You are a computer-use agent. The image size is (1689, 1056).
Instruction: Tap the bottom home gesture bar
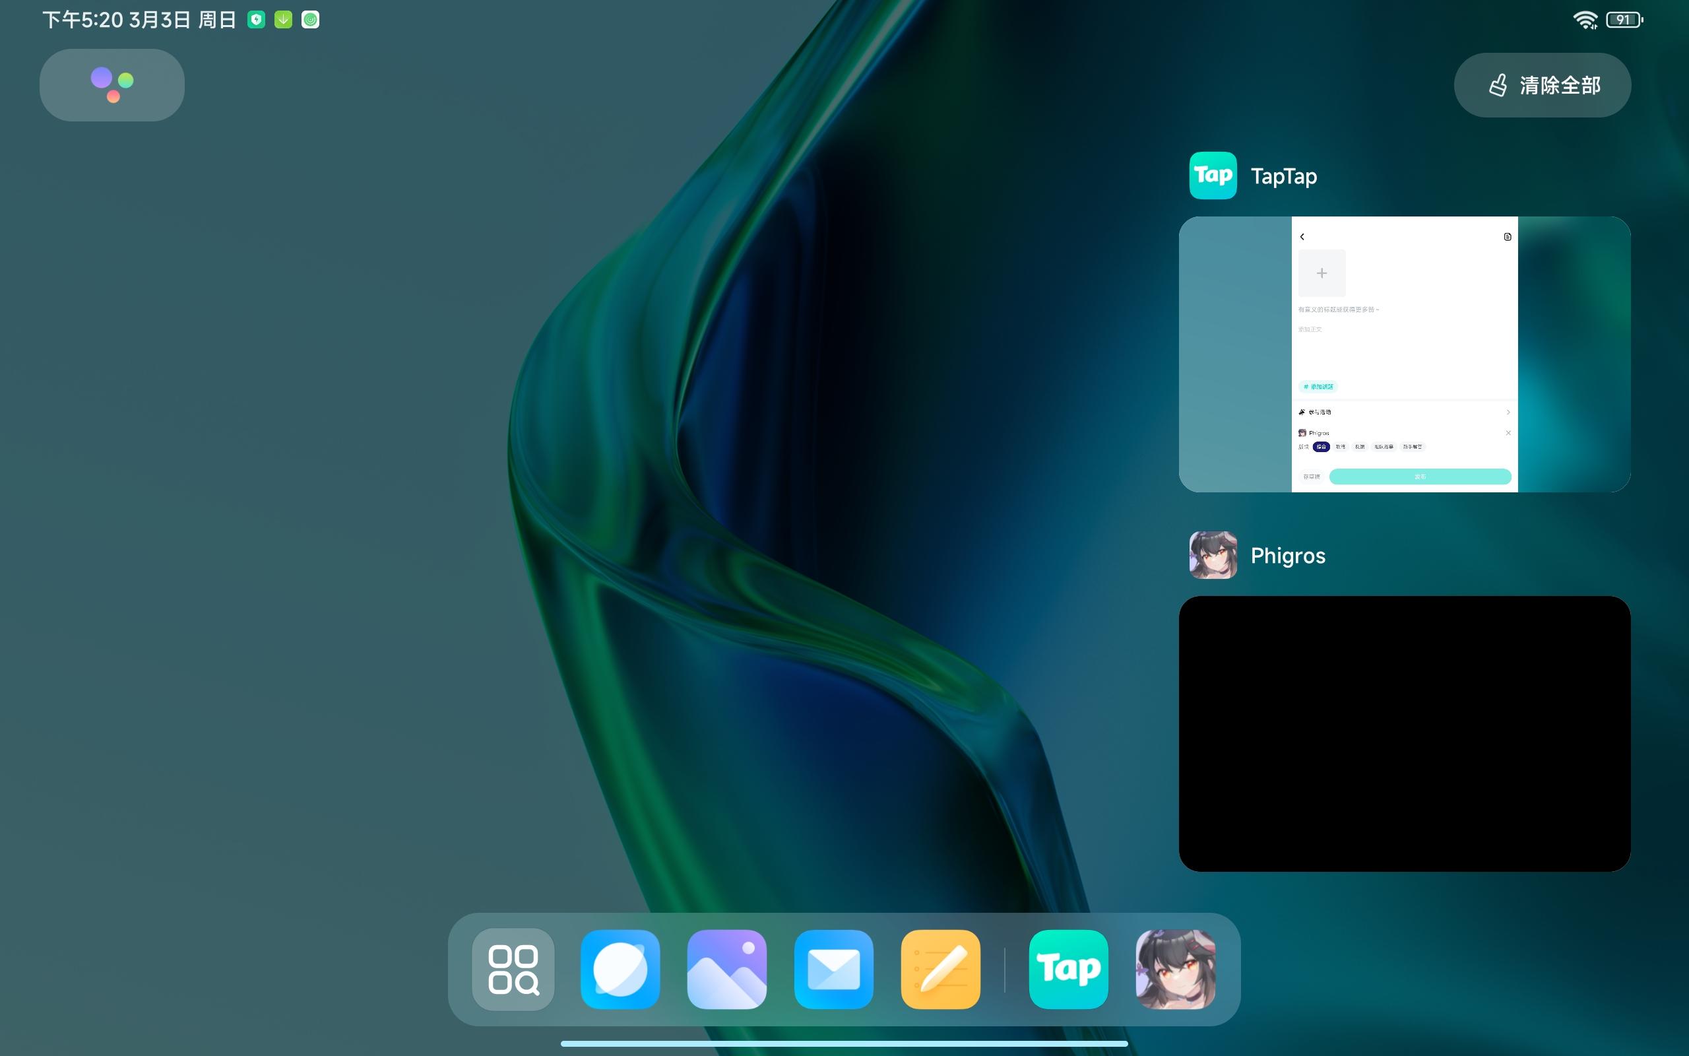[x=844, y=1043]
